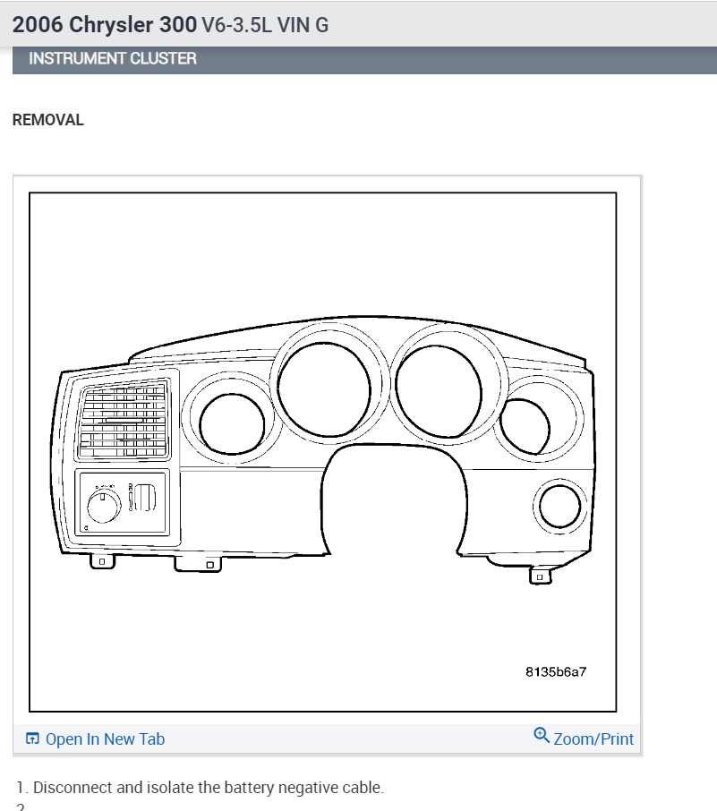Screen dimensions: 717x811
Task: Click the 2006 Chrysler 300 vehicle title
Action: click(x=170, y=25)
